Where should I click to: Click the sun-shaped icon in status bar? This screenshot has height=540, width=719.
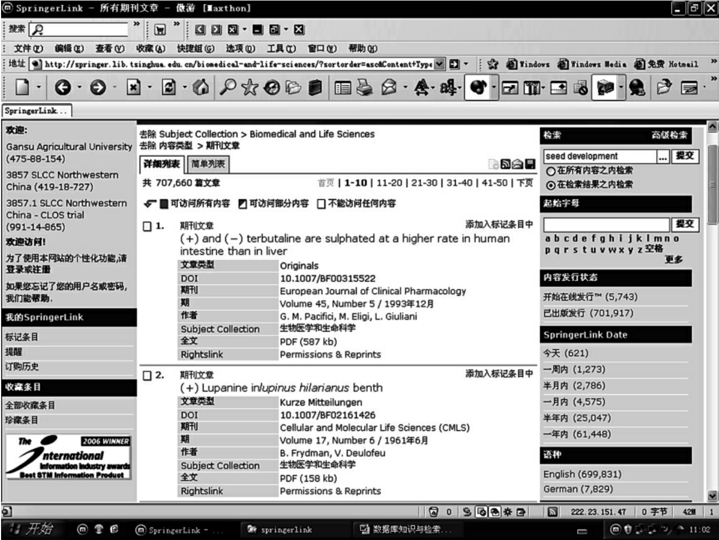click(508, 512)
